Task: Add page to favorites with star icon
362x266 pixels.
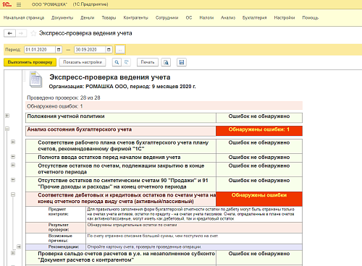Action: coord(33,33)
